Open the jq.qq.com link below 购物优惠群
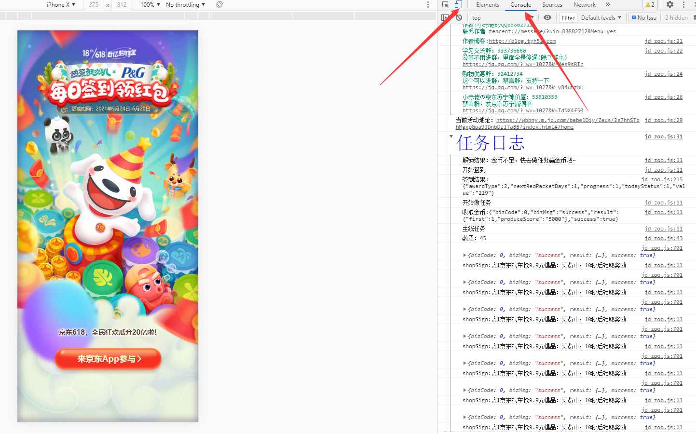Viewport: 696px width, 434px height. 523,87
